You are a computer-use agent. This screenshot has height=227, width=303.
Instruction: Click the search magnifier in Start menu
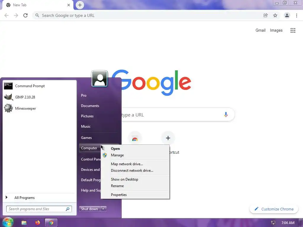click(x=68, y=209)
